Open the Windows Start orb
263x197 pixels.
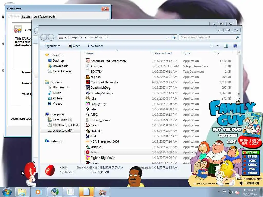click(x=7, y=192)
